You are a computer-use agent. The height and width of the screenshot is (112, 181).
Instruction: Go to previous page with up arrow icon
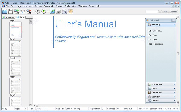click(37, 11)
